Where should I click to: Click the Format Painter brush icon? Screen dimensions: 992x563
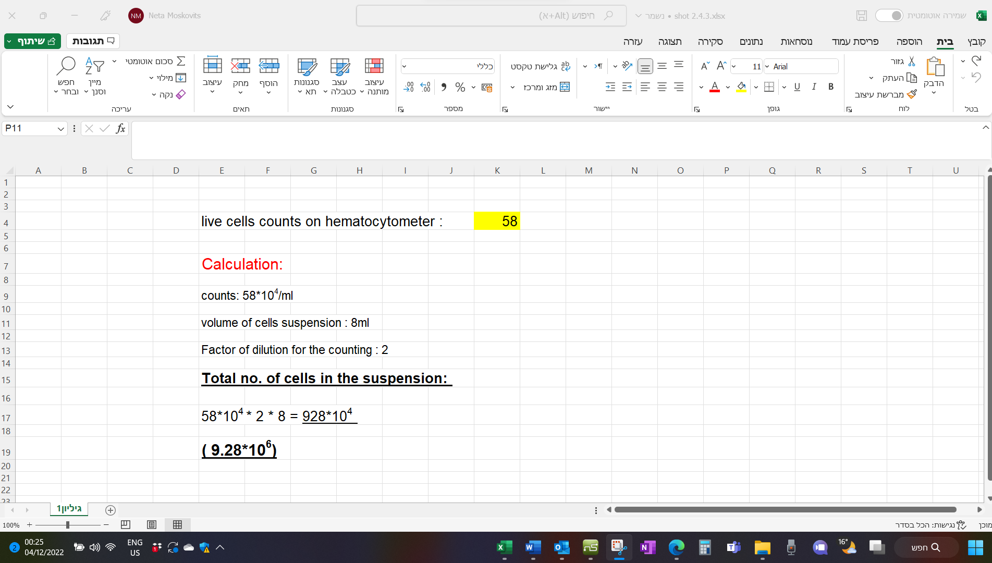912,94
